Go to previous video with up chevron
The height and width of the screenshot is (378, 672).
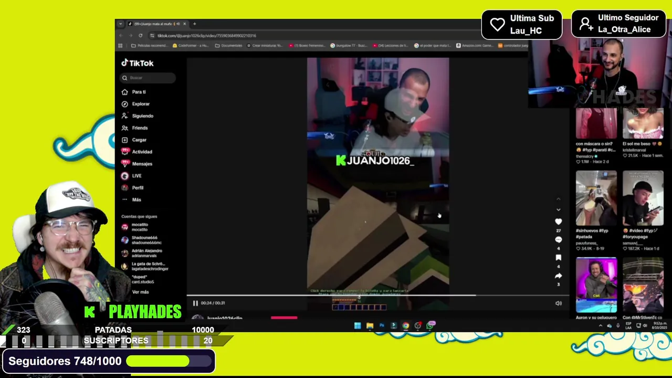point(559,199)
